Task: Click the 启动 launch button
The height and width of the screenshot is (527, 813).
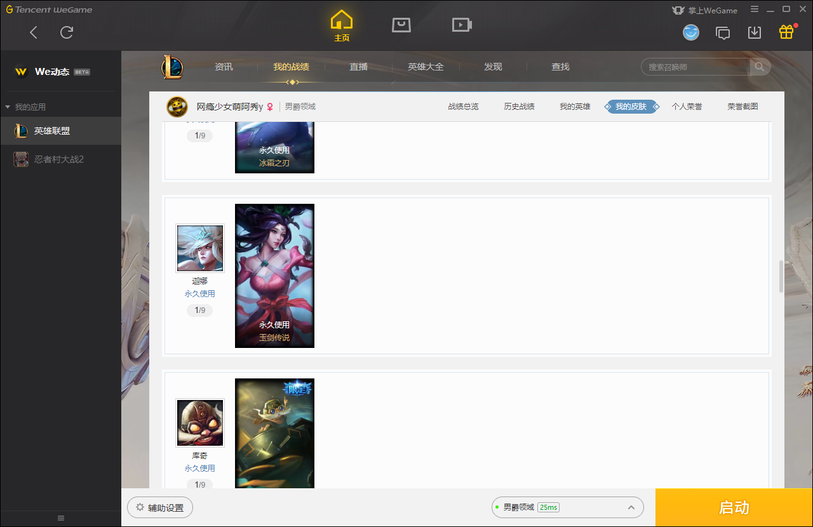Action: 734,507
